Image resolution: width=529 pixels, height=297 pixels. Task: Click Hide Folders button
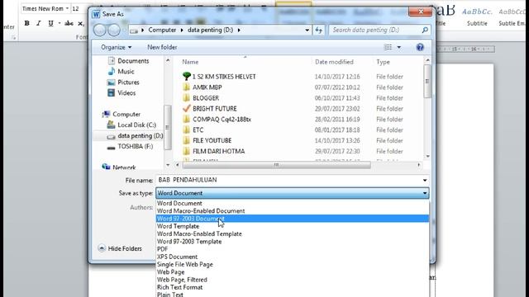click(x=120, y=248)
